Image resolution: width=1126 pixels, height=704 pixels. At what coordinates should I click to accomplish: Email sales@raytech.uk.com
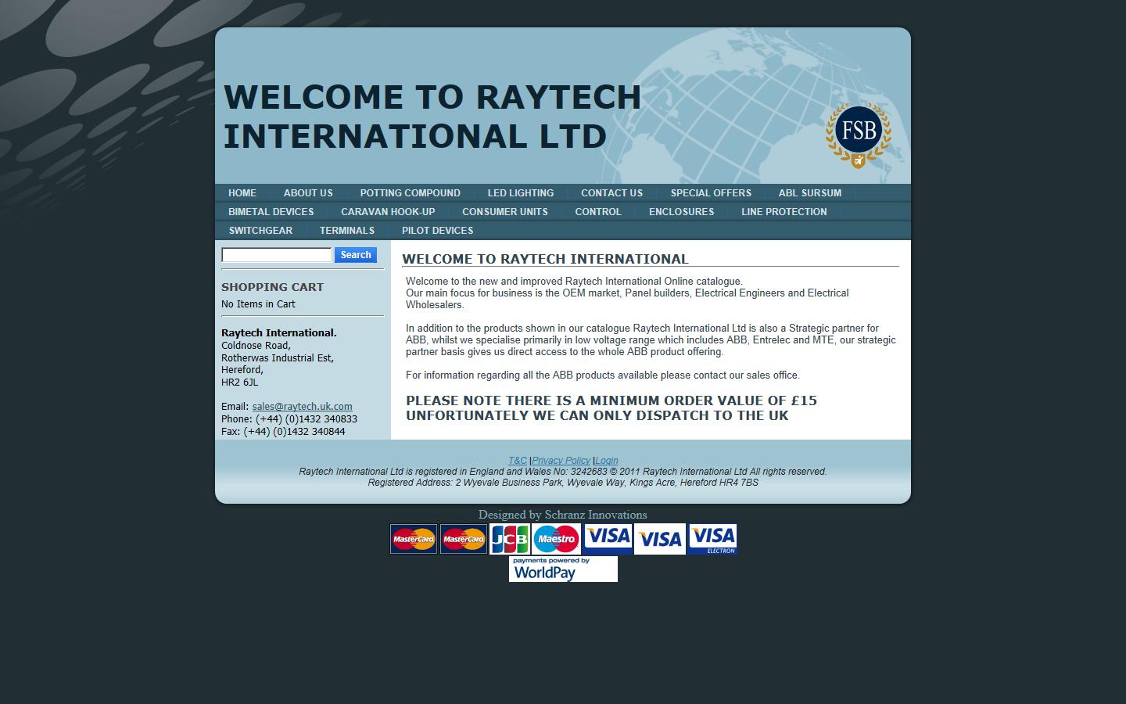301,407
